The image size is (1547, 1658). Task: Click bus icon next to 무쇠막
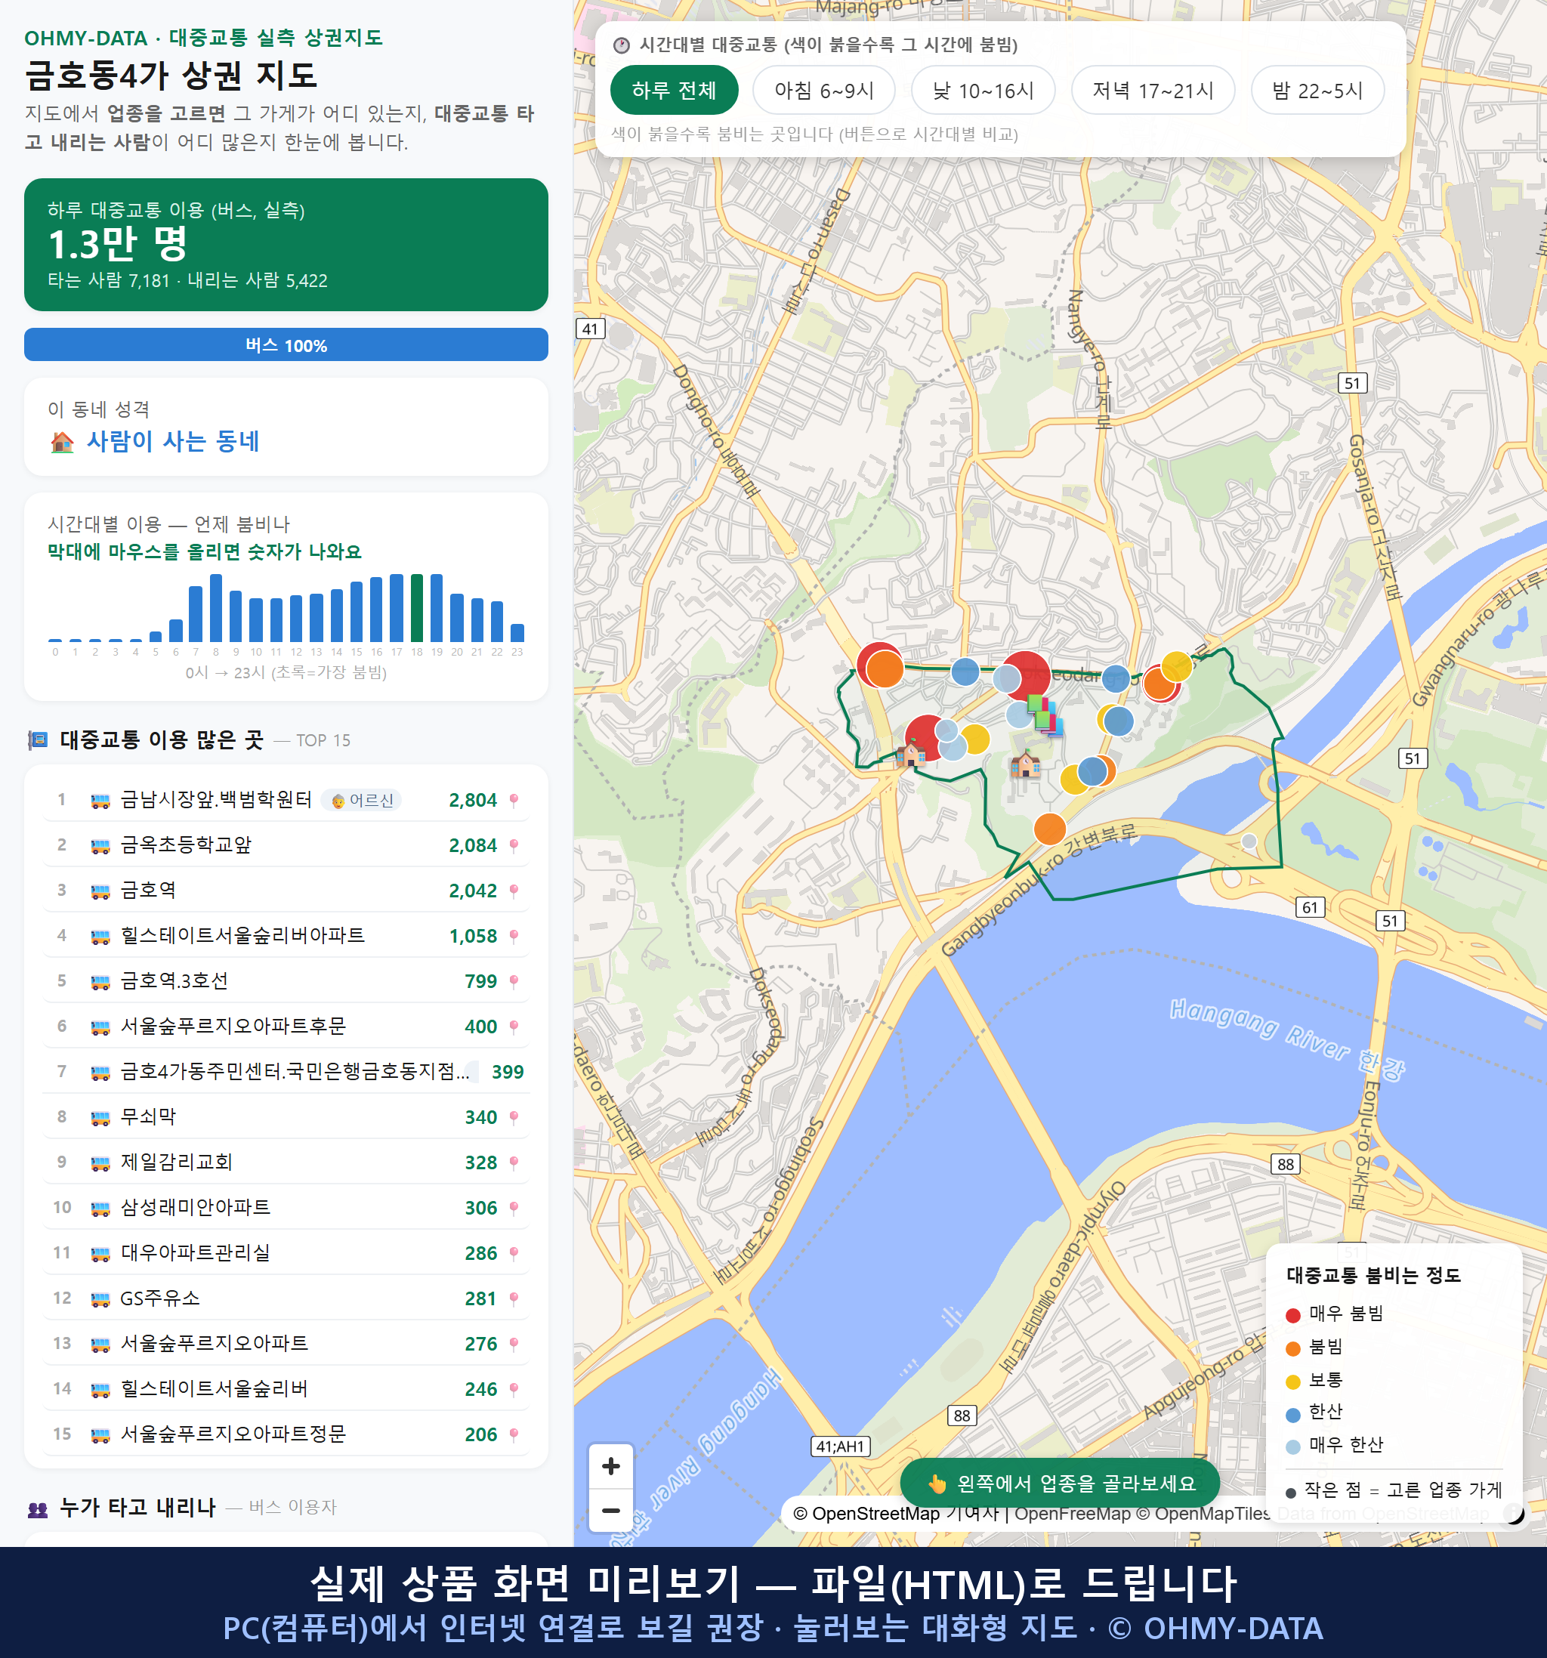100,1119
